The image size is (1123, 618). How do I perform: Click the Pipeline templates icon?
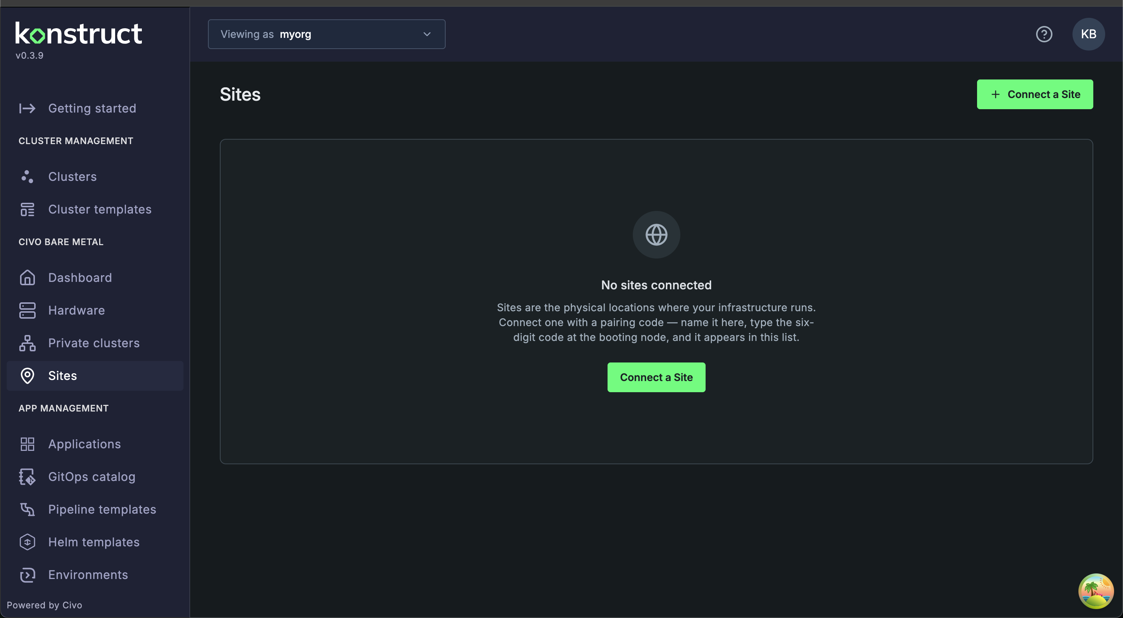(x=27, y=509)
